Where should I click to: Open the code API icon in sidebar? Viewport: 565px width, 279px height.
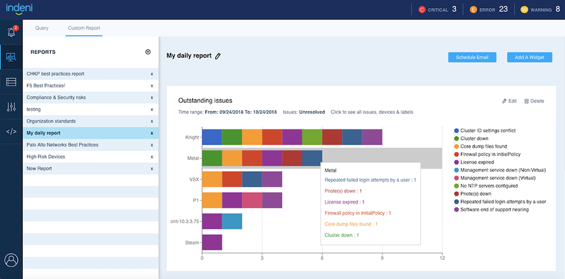click(x=11, y=132)
